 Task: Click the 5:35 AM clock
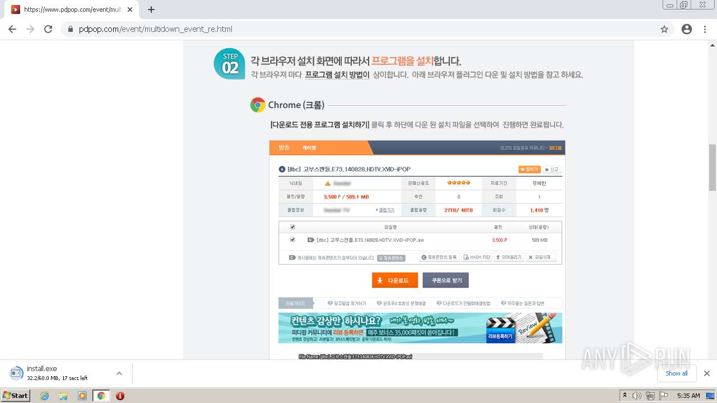[688, 396]
